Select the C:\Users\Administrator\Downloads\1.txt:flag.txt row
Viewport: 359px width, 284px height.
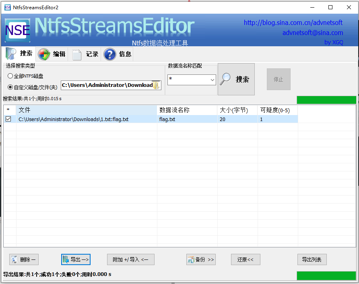point(151,119)
